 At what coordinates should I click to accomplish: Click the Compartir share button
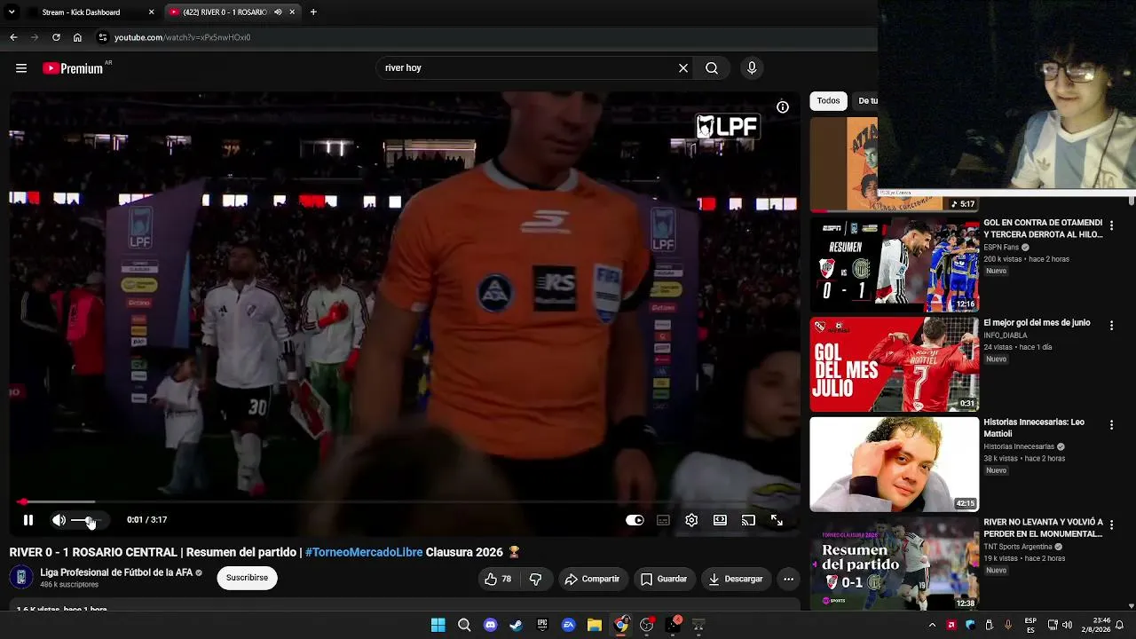(x=592, y=579)
